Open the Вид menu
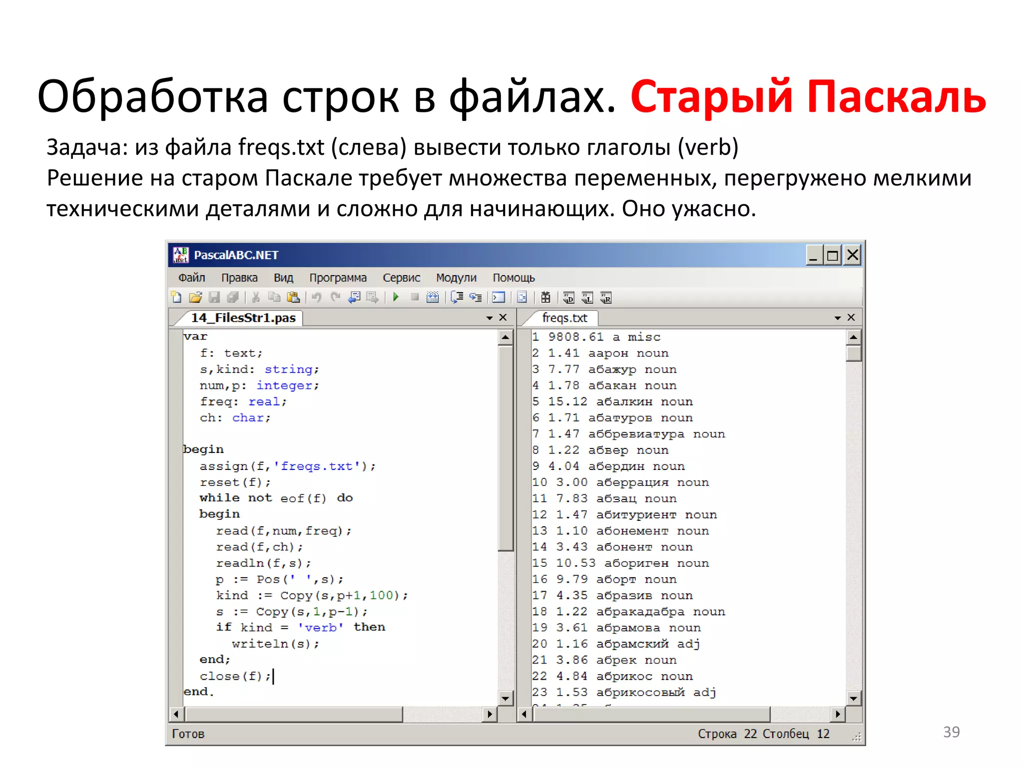The width and height of the screenshot is (1023, 767). click(x=283, y=278)
